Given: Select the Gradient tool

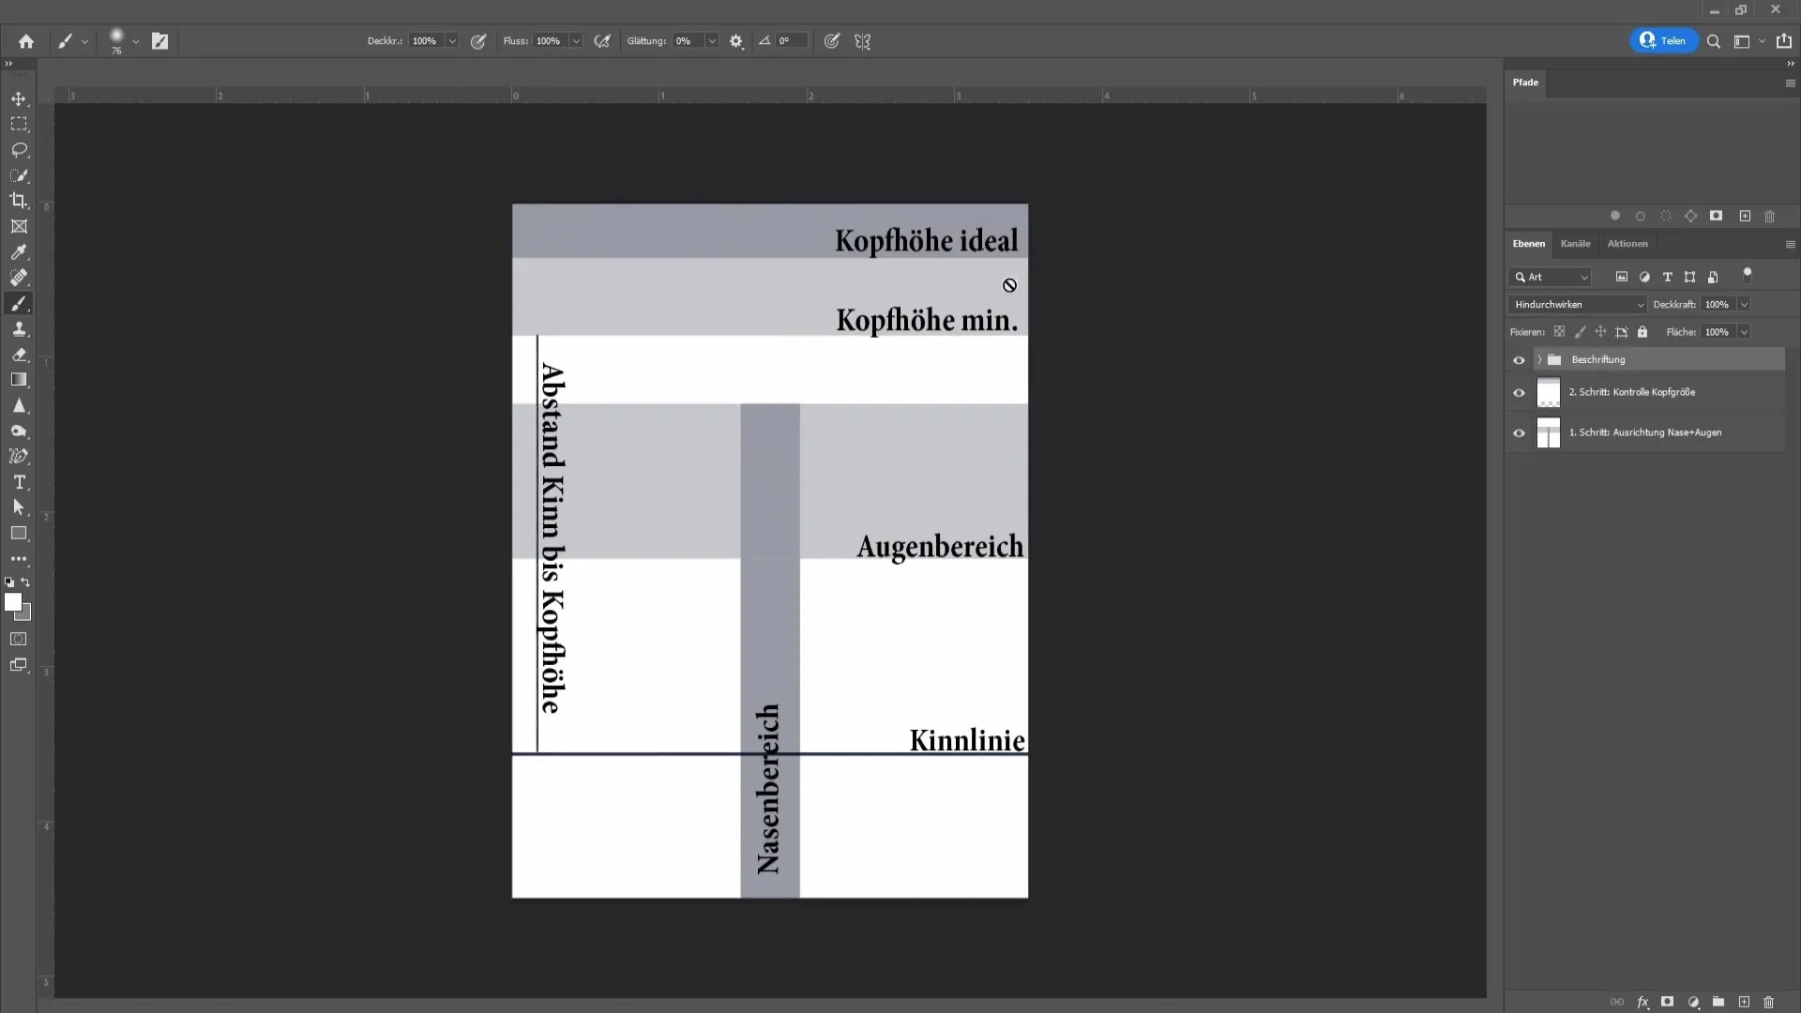Looking at the screenshot, I should click(19, 380).
